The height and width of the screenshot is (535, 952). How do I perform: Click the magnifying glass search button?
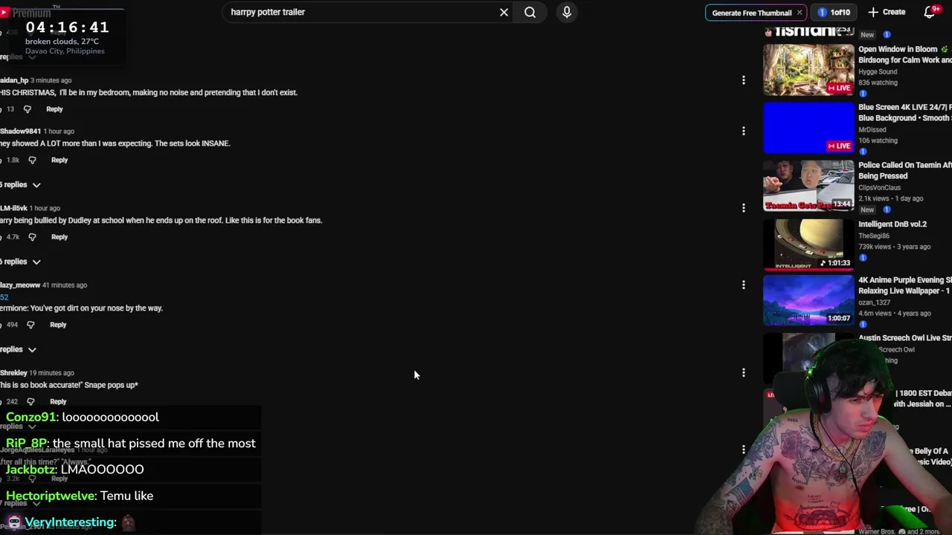tap(530, 12)
